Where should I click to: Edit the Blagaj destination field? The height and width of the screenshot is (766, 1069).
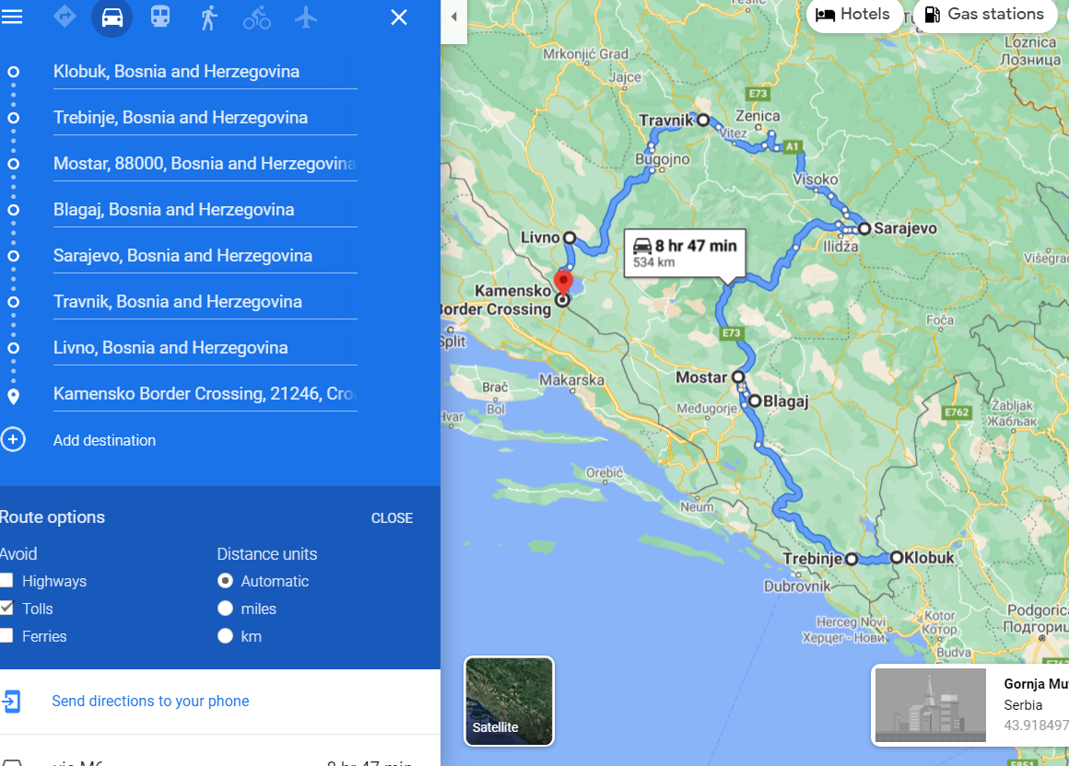(206, 210)
